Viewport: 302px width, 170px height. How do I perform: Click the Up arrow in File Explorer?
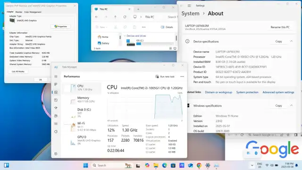pyautogui.click(x=115, y=17)
